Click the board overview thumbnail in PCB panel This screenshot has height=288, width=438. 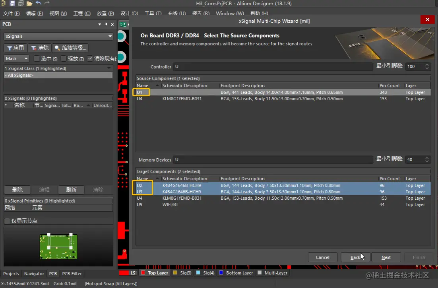[58, 246]
